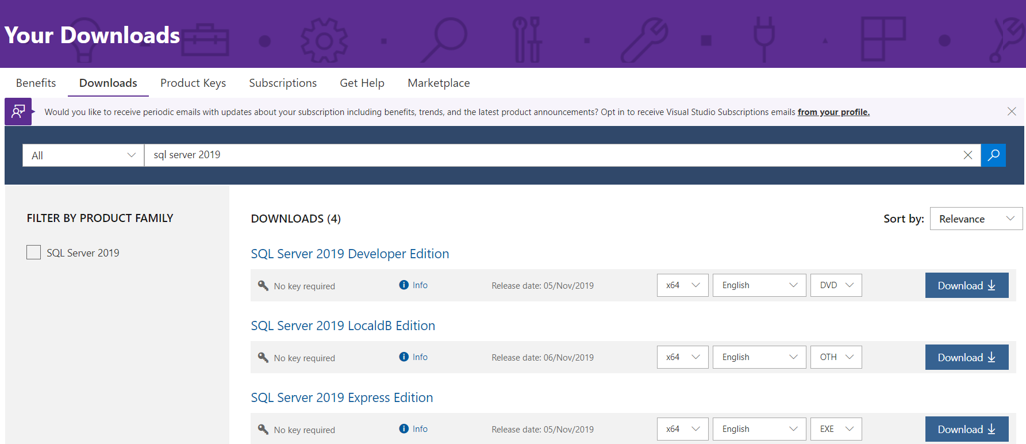Click the Express Edition release date 05/Nov/2019
This screenshot has height=444, width=1026.
(x=543, y=429)
